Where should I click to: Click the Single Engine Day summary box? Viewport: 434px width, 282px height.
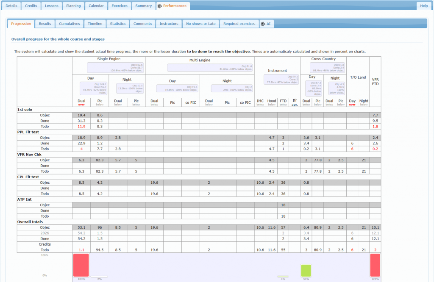[94, 88]
